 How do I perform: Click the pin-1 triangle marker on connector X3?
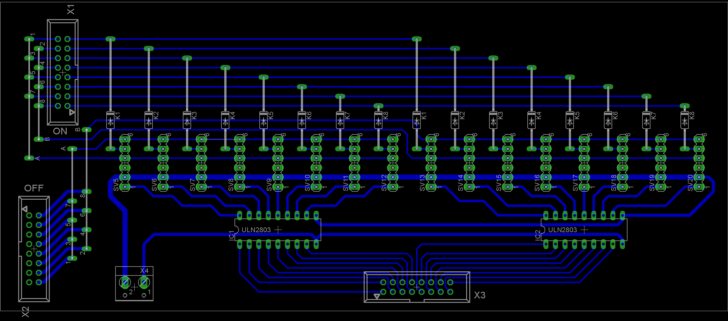[x=377, y=296]
